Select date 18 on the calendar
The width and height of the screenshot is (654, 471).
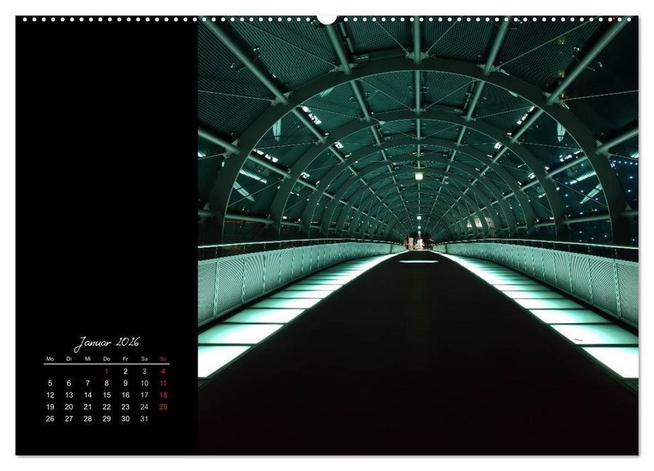163,394
